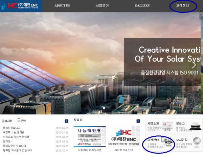The height and width of the screenshot is (157, 203).
Task: Open 고객센터 in the top navigation
Action: click(x=182, y=6)
